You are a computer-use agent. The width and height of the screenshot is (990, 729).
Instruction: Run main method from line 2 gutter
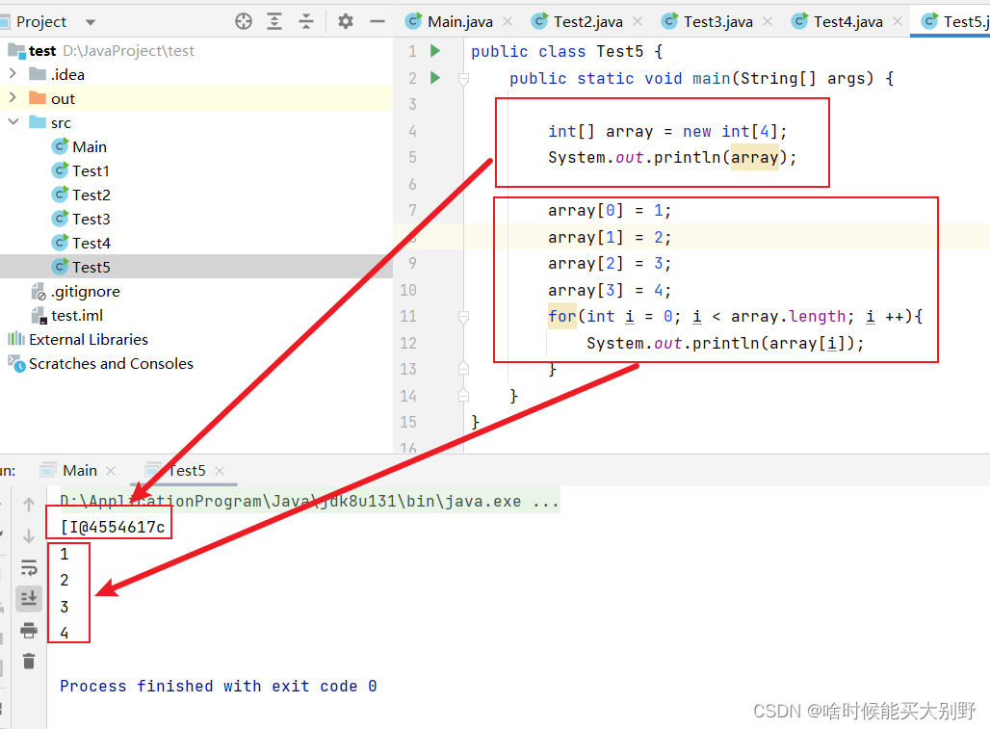[435, 78]
